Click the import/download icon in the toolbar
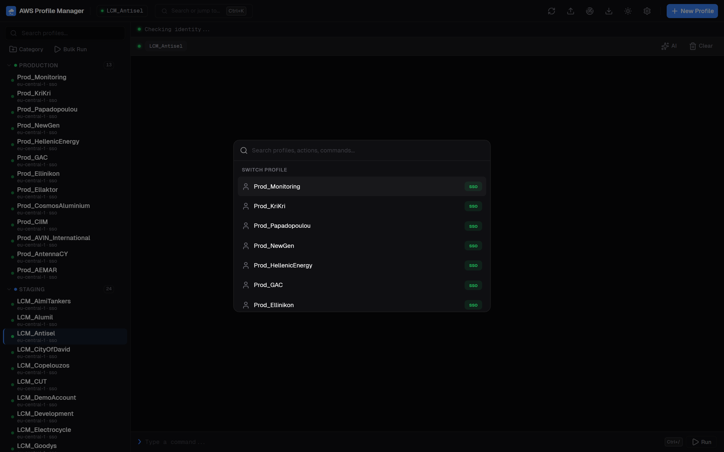Image resolution: width=724 pixels, height=452 pixels. point(609,11)
